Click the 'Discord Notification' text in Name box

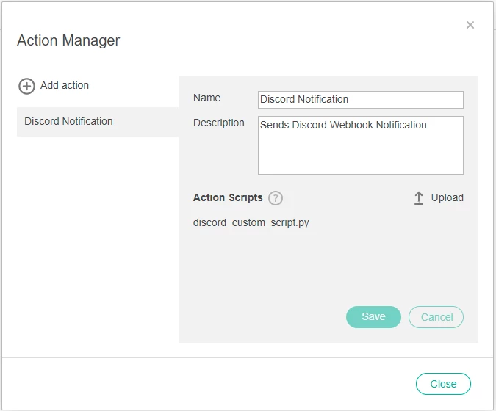304,99
